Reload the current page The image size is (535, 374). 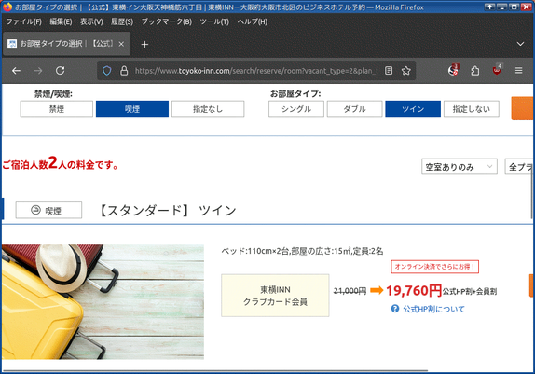61,71
